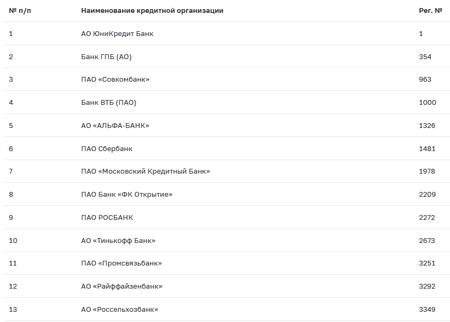This screenshot has height=322, width=450.
Task: Click the АО «Райффайзенбанк» cell
Action: coord(122,287)
